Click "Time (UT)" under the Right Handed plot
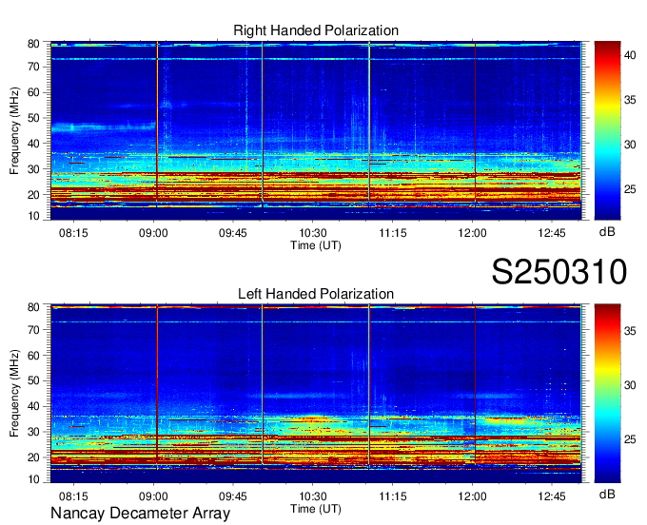 (x=316, y=245)
